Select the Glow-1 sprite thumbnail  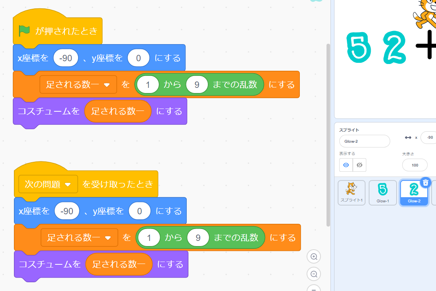pyautogui.click(x=383, y=193)
